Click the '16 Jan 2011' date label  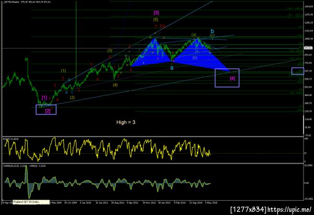tap(102, 202)
